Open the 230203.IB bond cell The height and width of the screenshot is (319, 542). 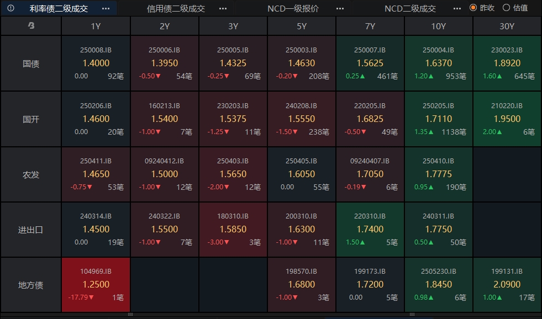coord(233,119)
